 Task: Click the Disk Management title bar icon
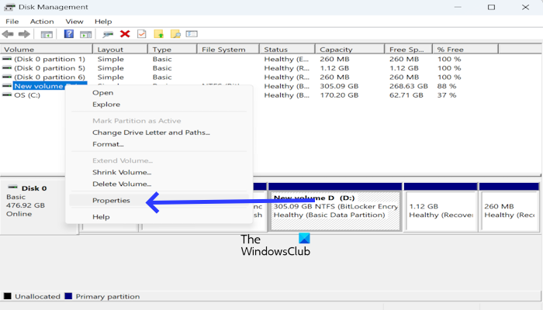9,7
